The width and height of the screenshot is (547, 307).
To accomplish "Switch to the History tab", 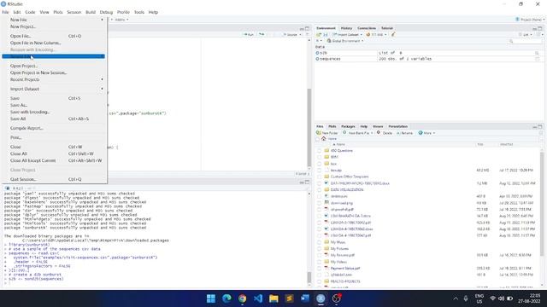I will pyautogui.click(x=346, y=28).
